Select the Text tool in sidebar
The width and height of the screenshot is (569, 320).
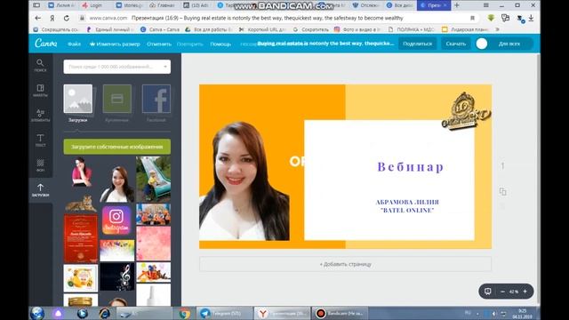40,140
